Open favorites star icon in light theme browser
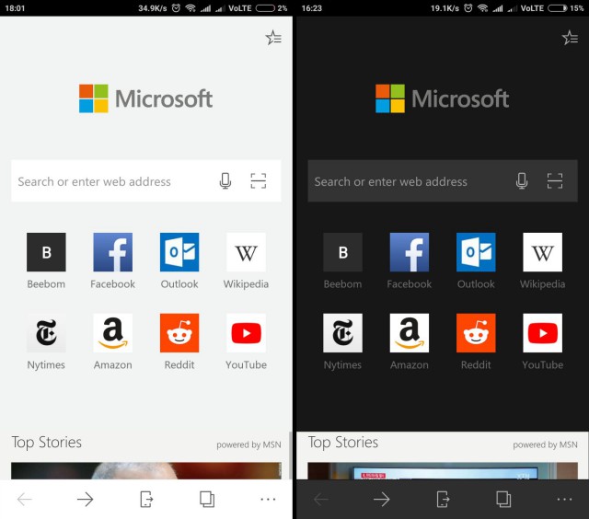This screenshot has height=519, width=589. [x=273, y=38]
